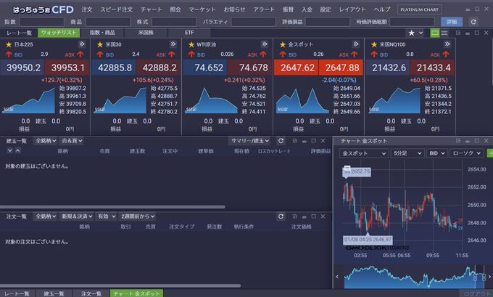Screen dimensions: 493x297
Task: Click 日本225 BID price 39950.2
Action: click(22, 68)
